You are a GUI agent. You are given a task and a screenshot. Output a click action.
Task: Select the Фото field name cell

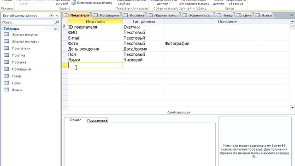click(x=95, y=43)
